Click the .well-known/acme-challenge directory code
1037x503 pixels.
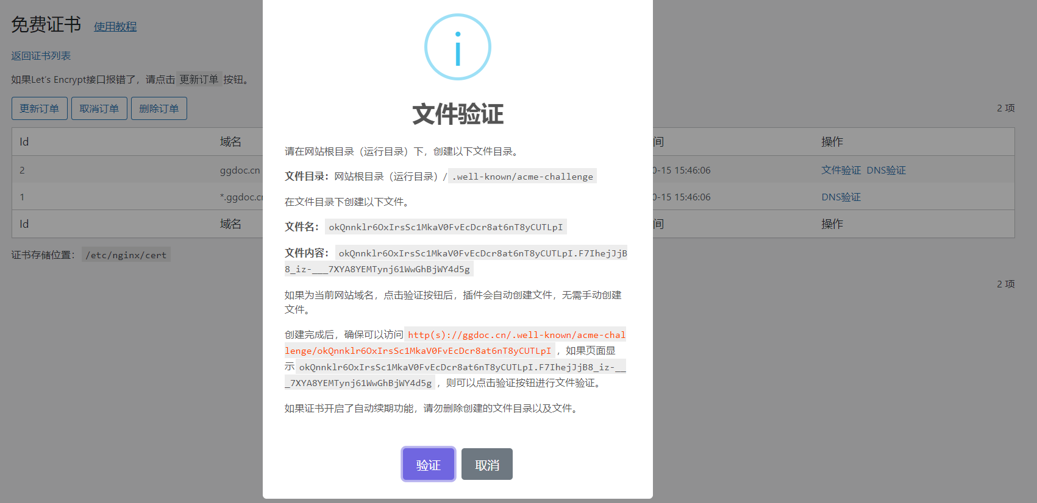522,177
